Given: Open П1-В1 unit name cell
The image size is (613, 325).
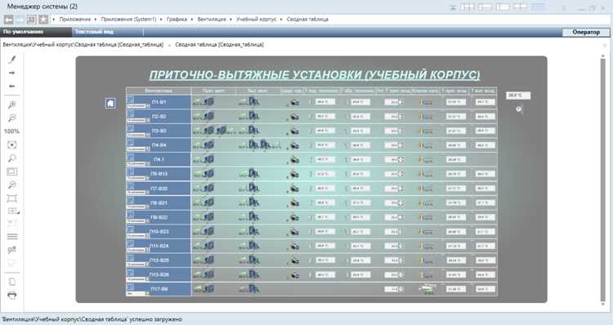Looking at the screenshot, I should pos(159,102).
